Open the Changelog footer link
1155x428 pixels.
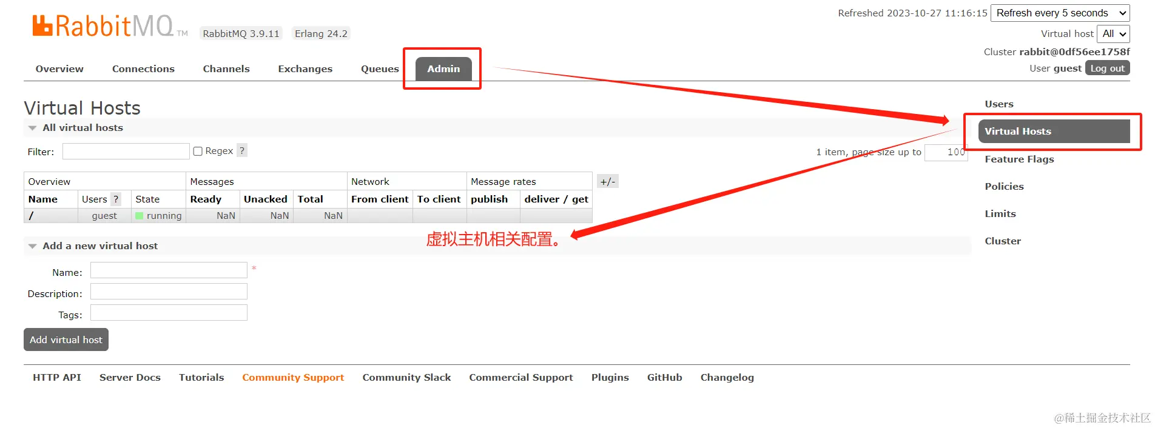click(x=727, y=377)
